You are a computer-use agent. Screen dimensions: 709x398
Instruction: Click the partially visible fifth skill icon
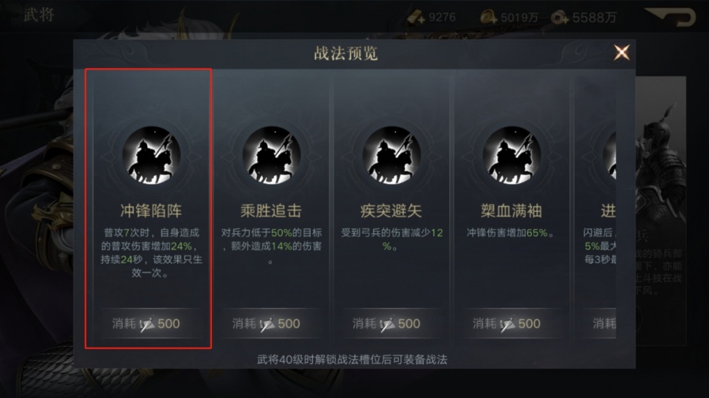(609, 155)
